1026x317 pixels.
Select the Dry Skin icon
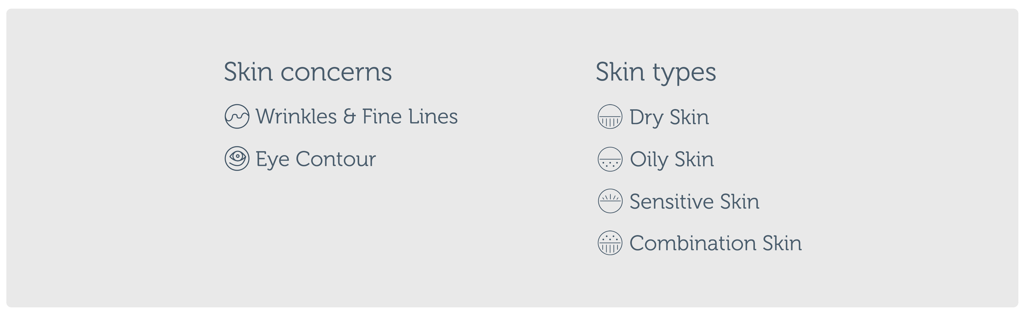click(610, 117)
